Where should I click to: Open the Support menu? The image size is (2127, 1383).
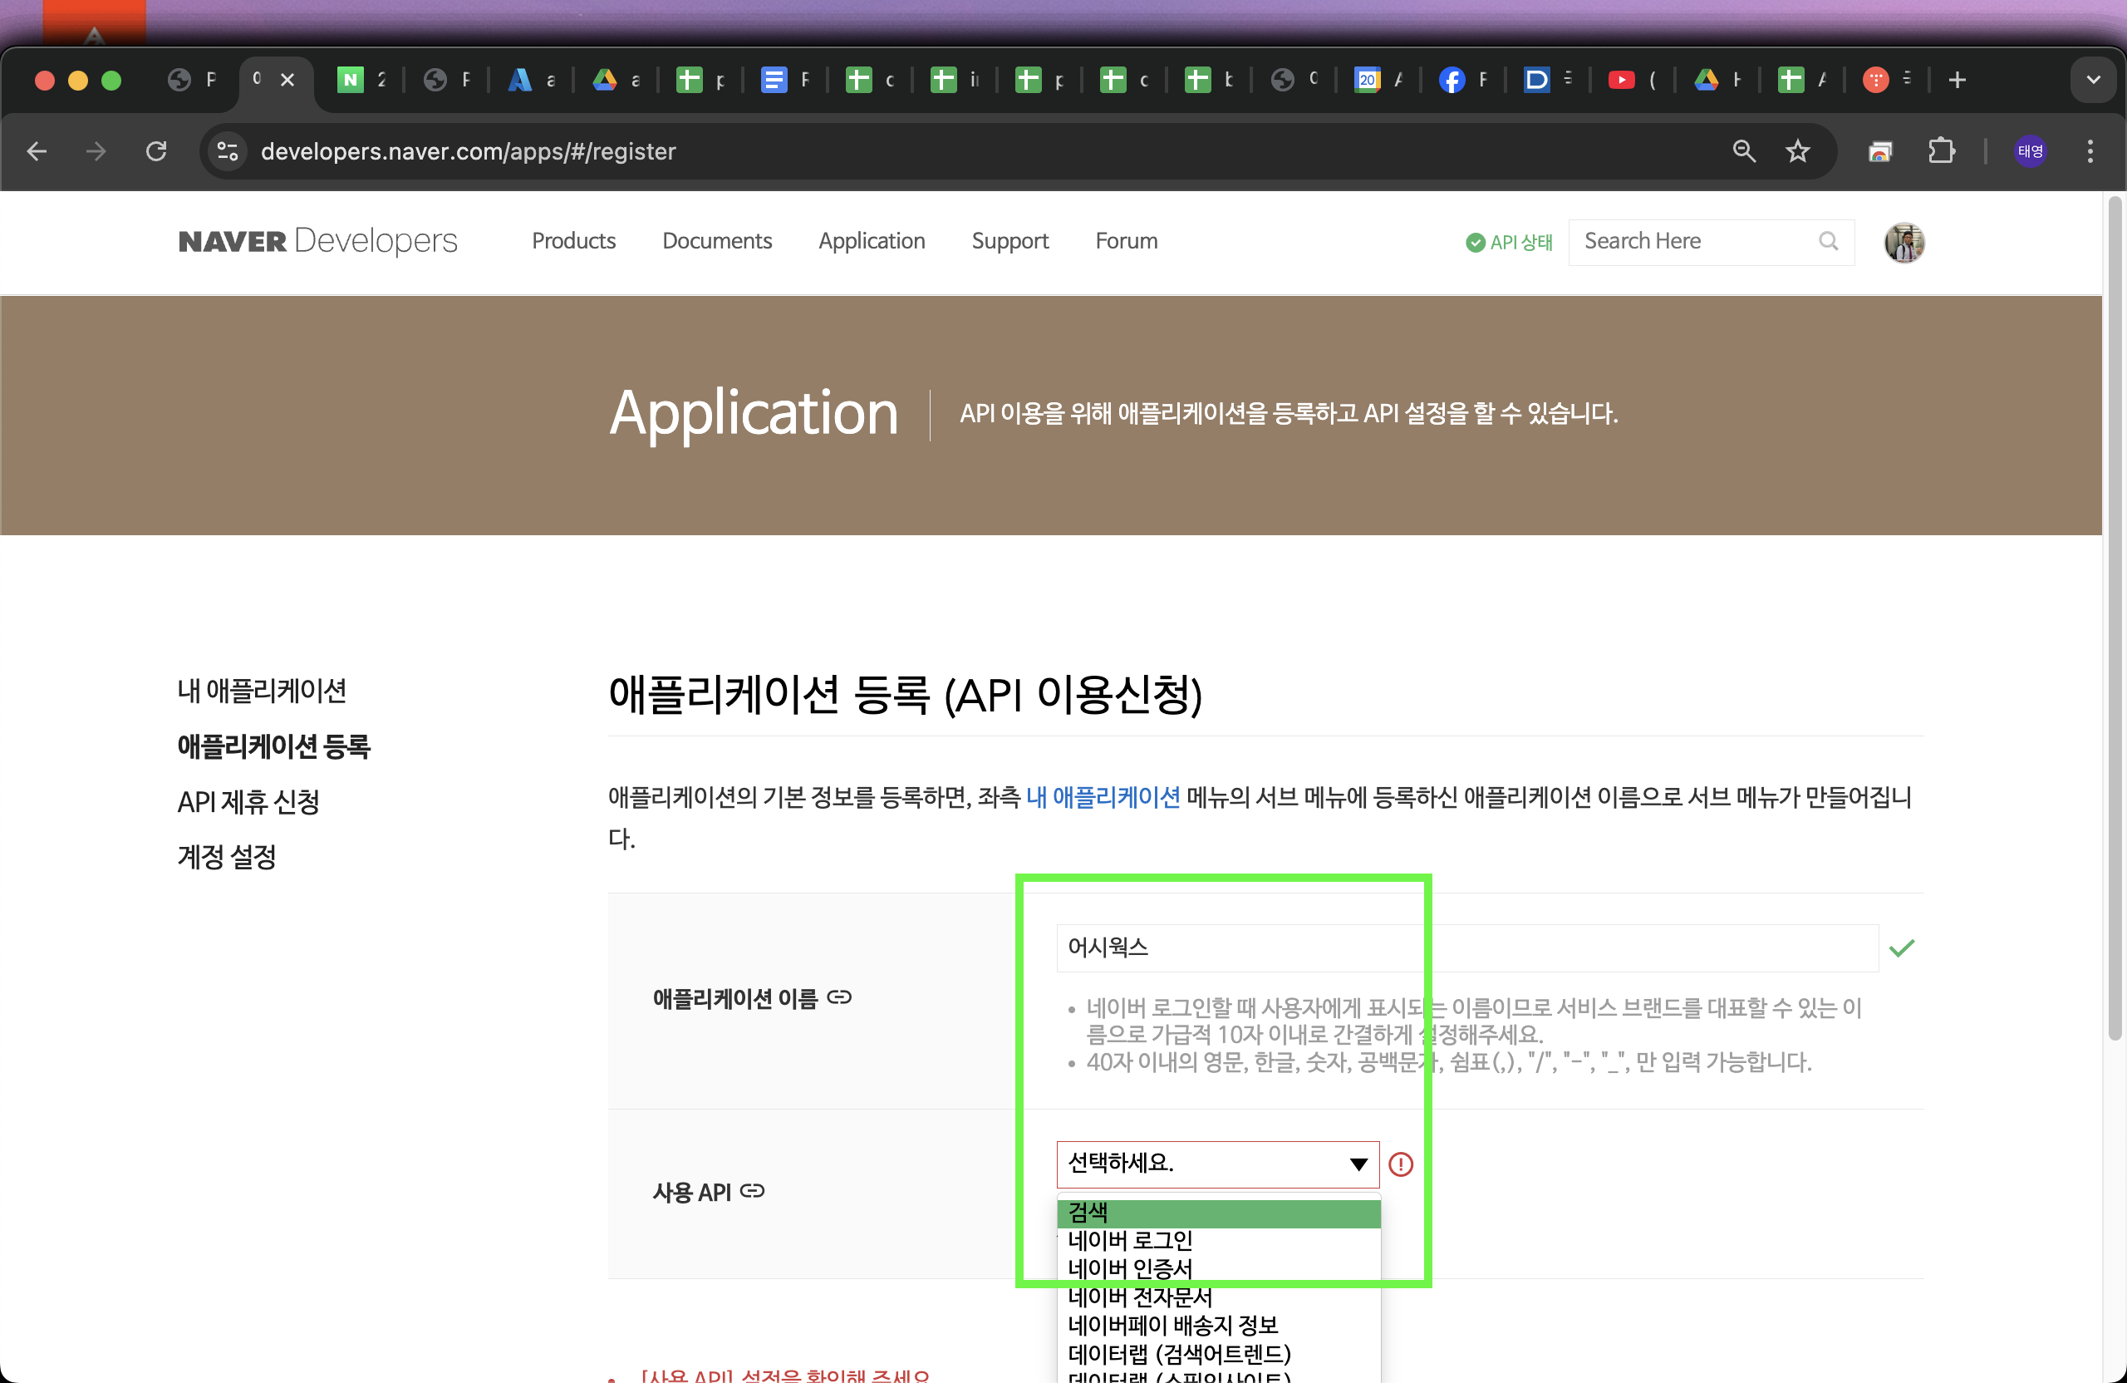1009,241
